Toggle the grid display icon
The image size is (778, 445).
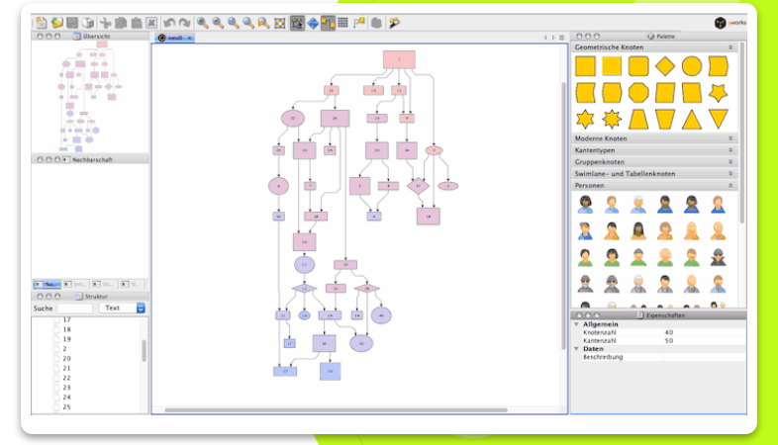click(342, 23)
